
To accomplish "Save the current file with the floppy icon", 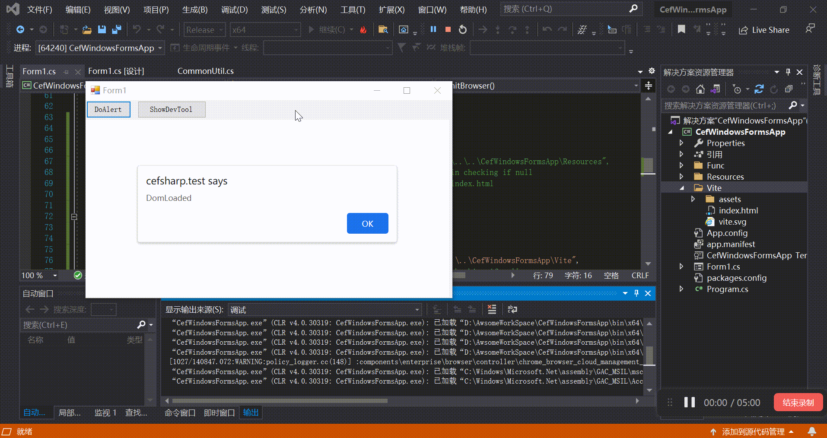I will tap(102, 29).
